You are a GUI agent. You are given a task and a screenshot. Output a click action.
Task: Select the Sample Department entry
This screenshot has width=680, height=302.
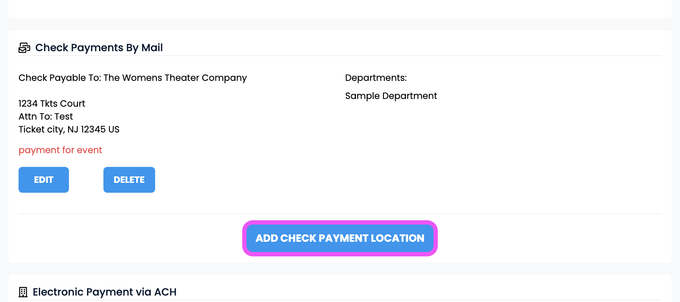click(x=391, y=96)
